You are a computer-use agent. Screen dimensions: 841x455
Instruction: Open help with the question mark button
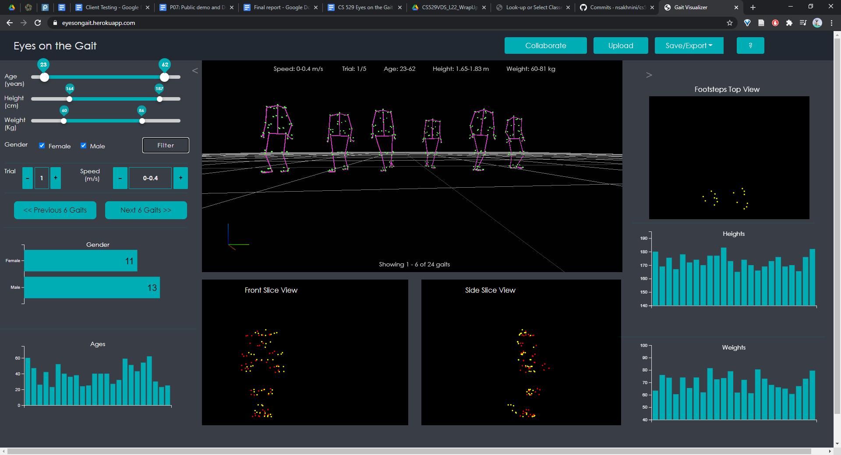pyautogui.click(x=750, y=45)
